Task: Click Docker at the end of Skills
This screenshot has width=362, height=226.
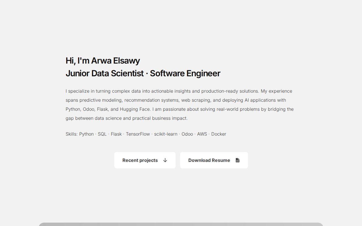Action: pyautogui.click(x=219, y=134)
